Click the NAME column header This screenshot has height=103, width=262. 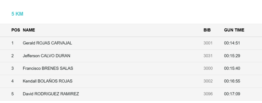(x=29, y=30)
